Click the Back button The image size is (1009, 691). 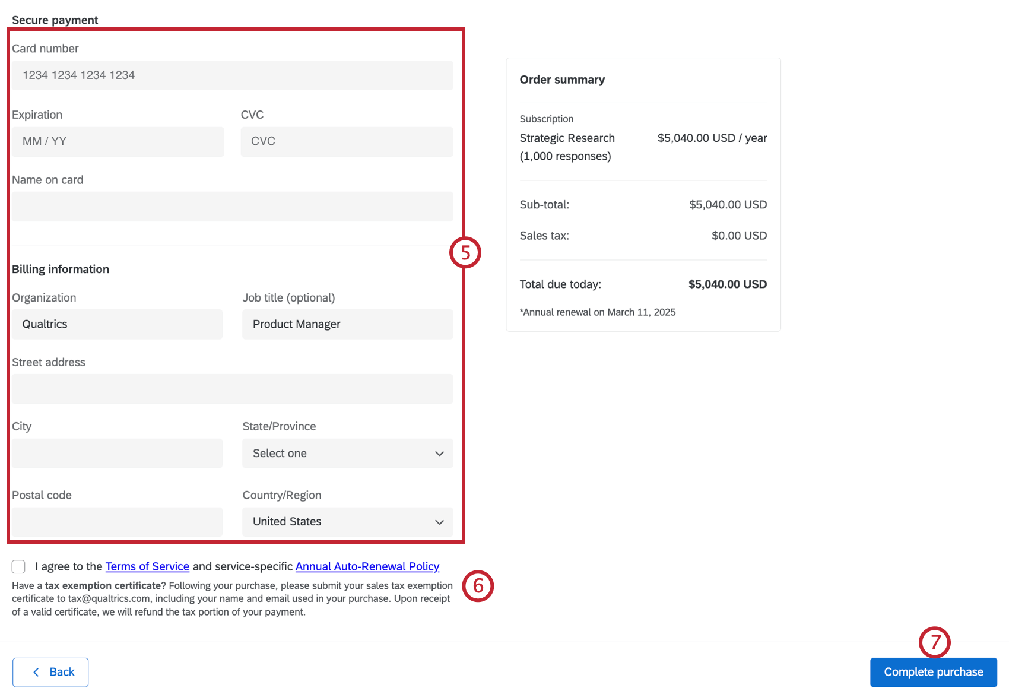click(x=50, y=672)
